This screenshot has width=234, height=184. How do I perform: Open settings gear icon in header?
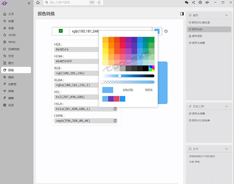pyautogui.click(x=200, y=3)
